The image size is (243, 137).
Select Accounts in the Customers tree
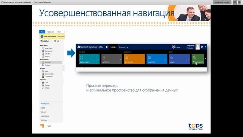tap(51, 62)
